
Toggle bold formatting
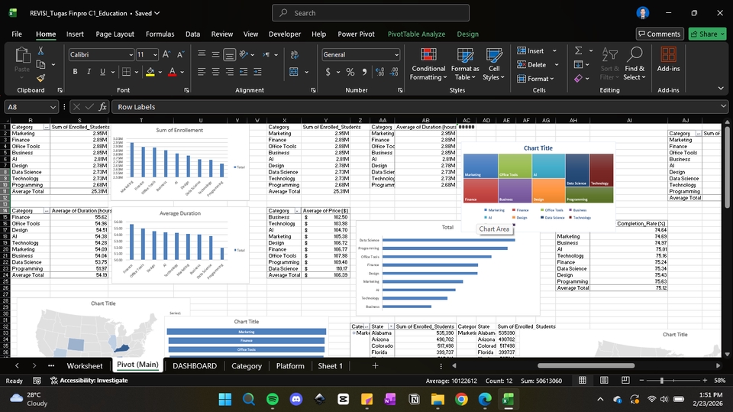pyautogui.click(x=75, y=72)
